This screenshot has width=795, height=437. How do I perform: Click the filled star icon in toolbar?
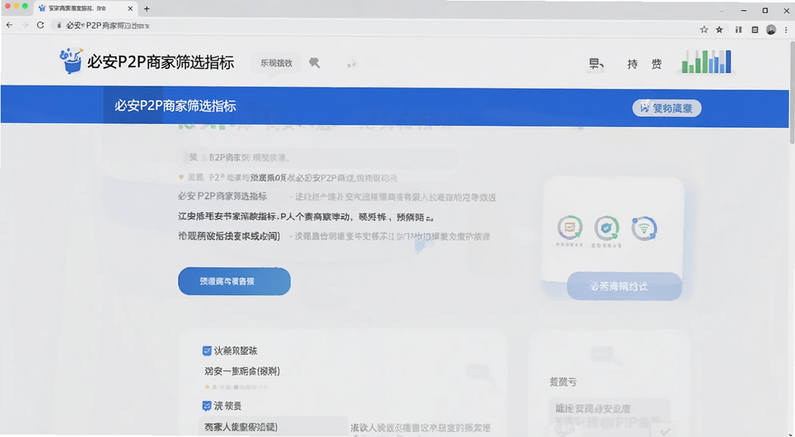[719, 30]
